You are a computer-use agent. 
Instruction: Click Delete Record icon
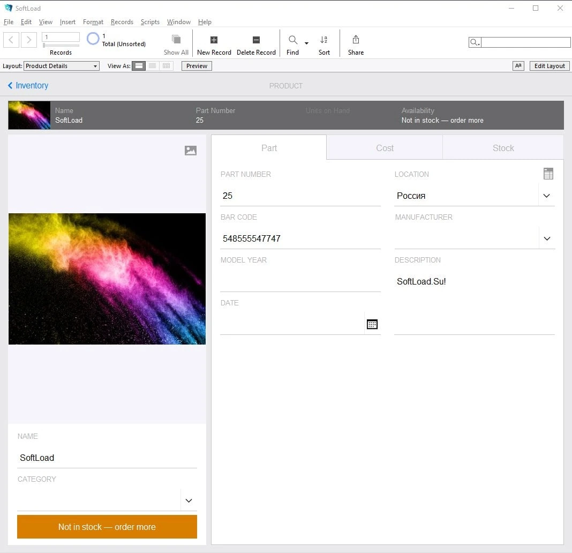[x=256, y=40]
